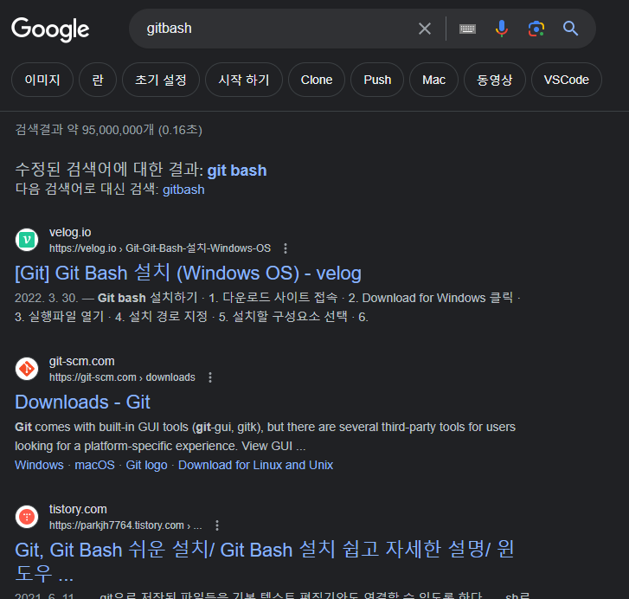Clear the search box with the X icon
This screenshot has width=629, height=599.
(425, 29)
